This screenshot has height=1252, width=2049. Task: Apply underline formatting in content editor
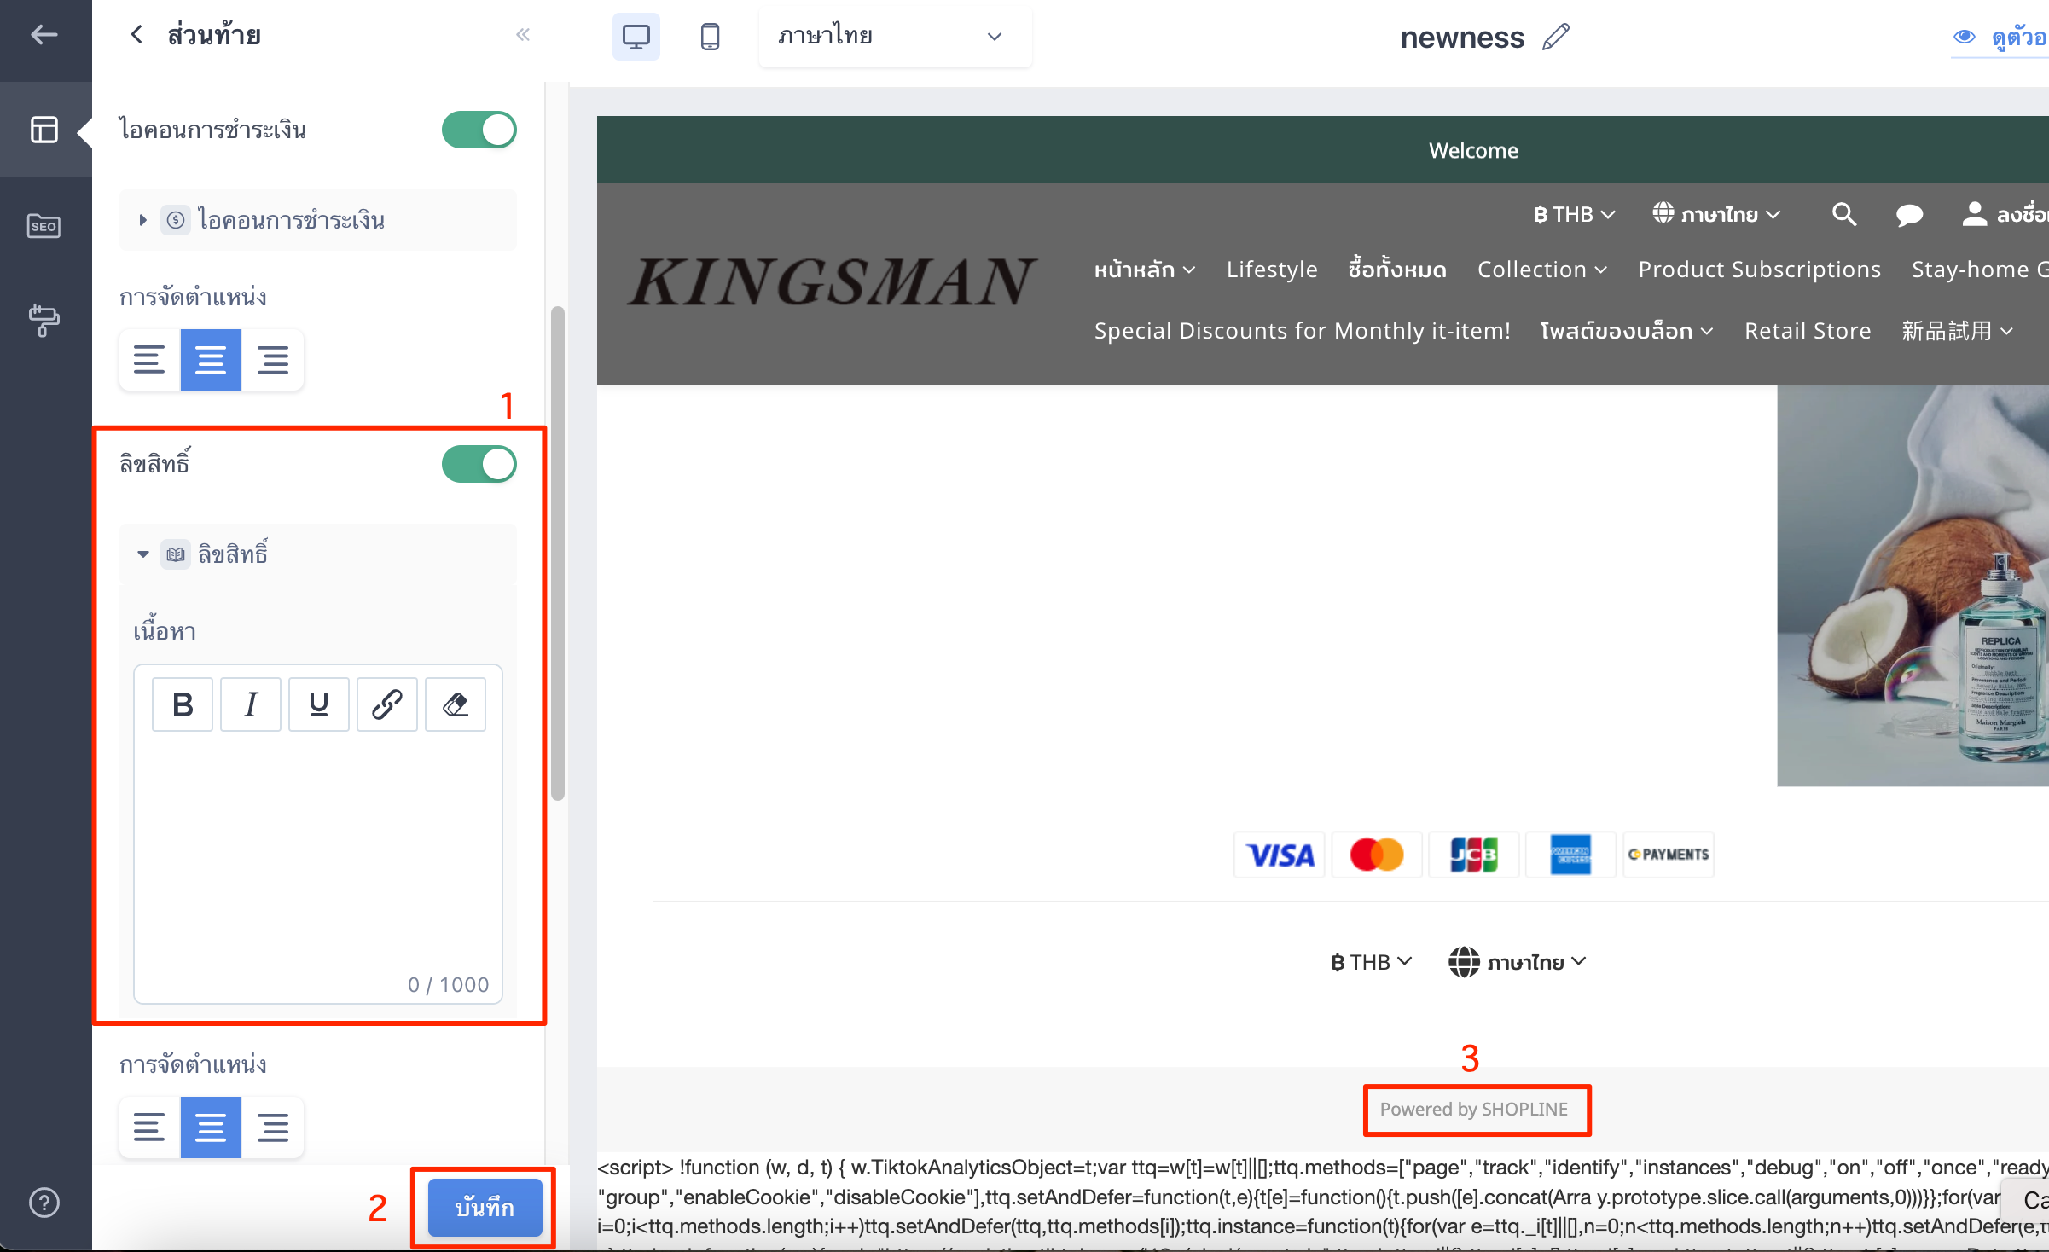pyautogui.click(x=319, y=704)
